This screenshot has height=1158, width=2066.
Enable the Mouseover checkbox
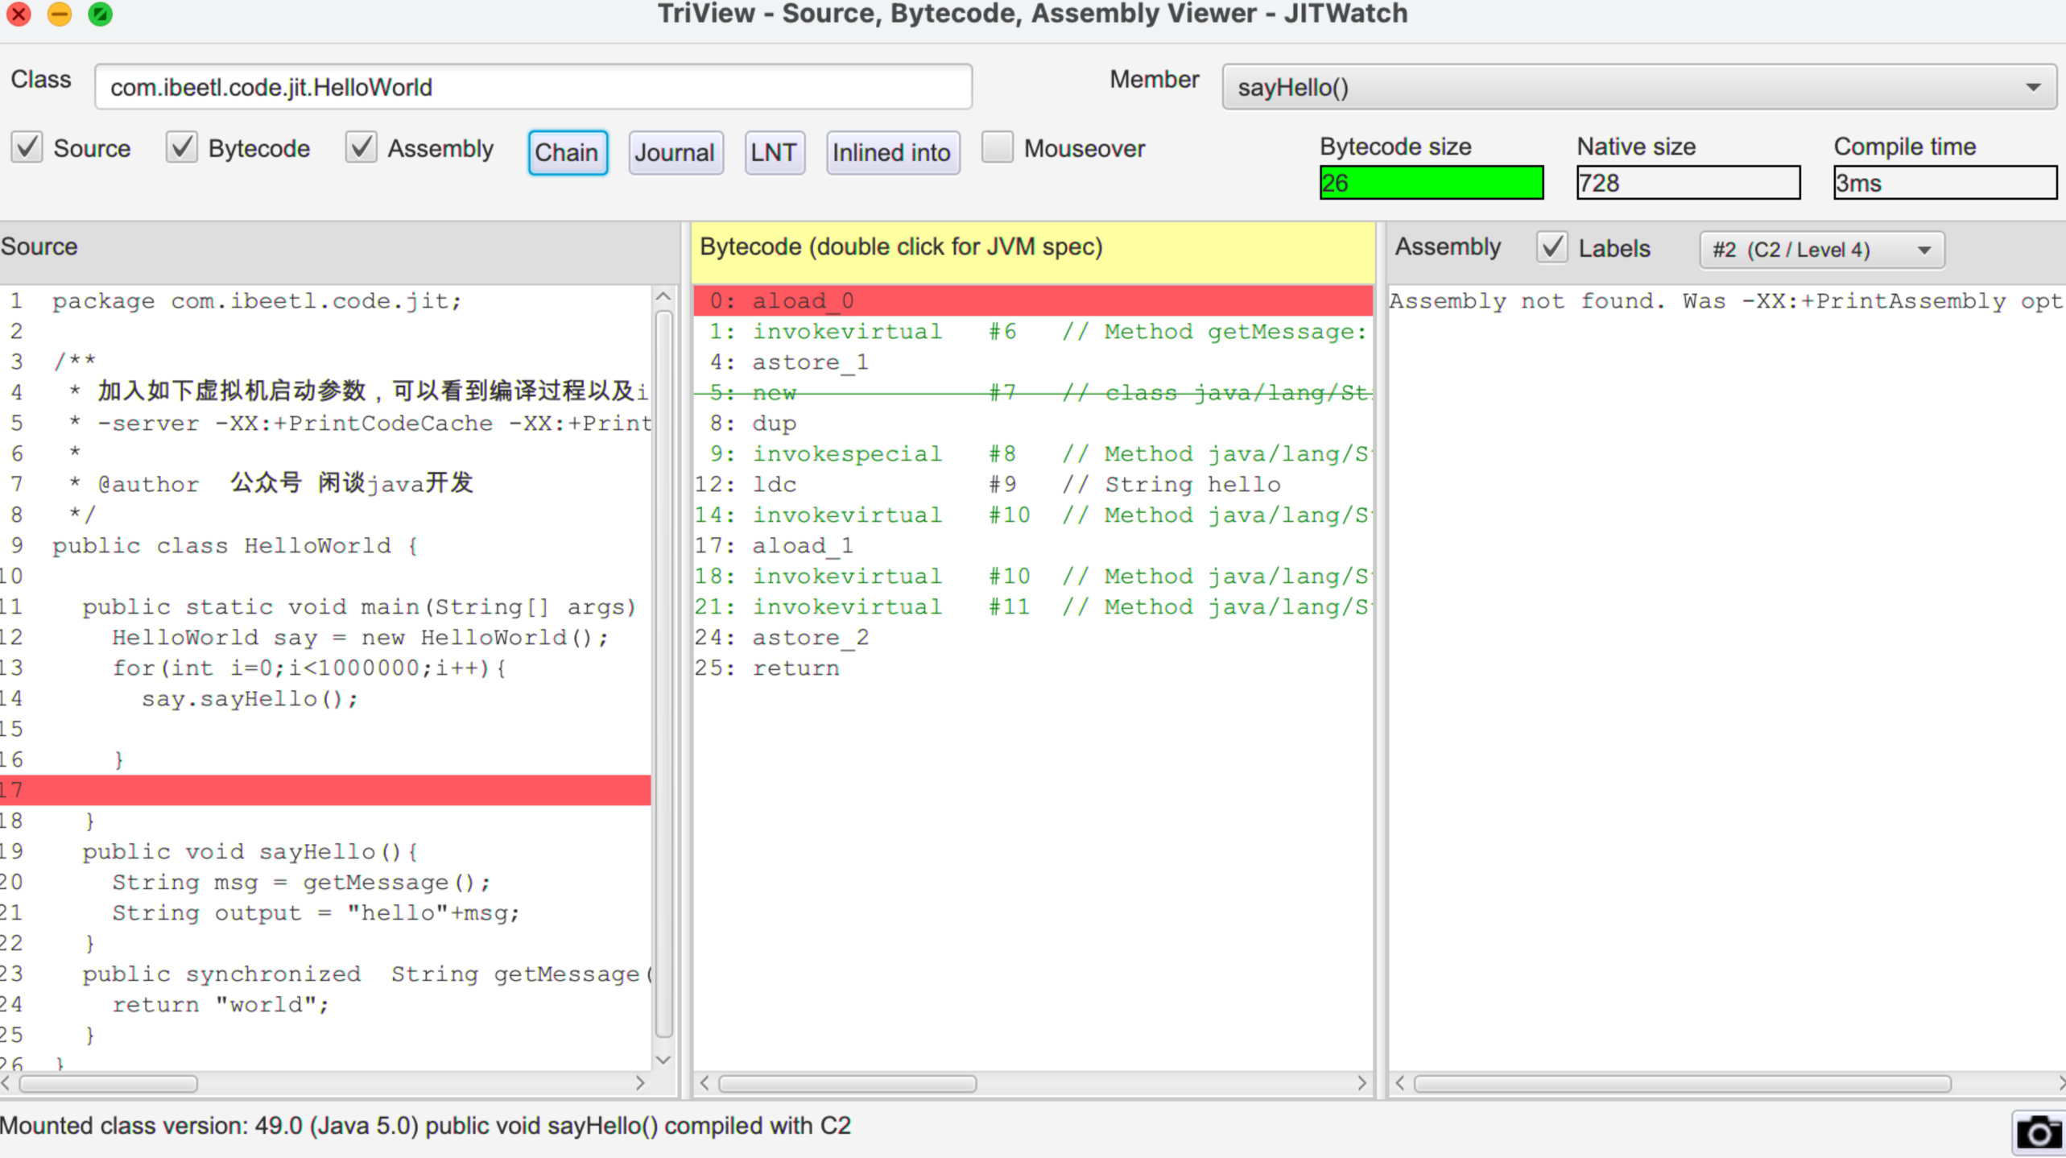(x=998, y=148)
